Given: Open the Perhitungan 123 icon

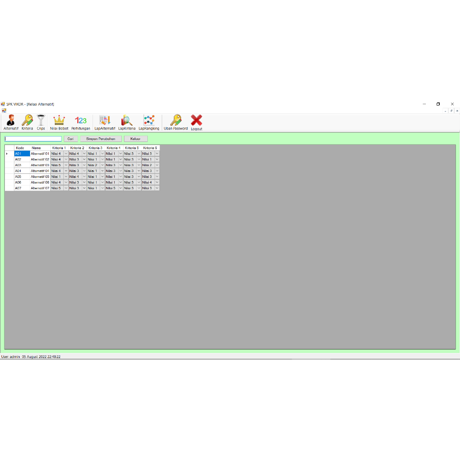Looking at the screenshot, I should coord(81,122).
